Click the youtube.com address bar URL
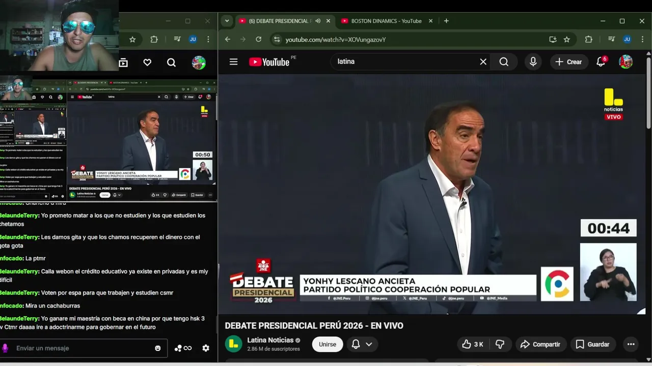The image size is (652, 366). pyautogui.click(x=336, y=39)
